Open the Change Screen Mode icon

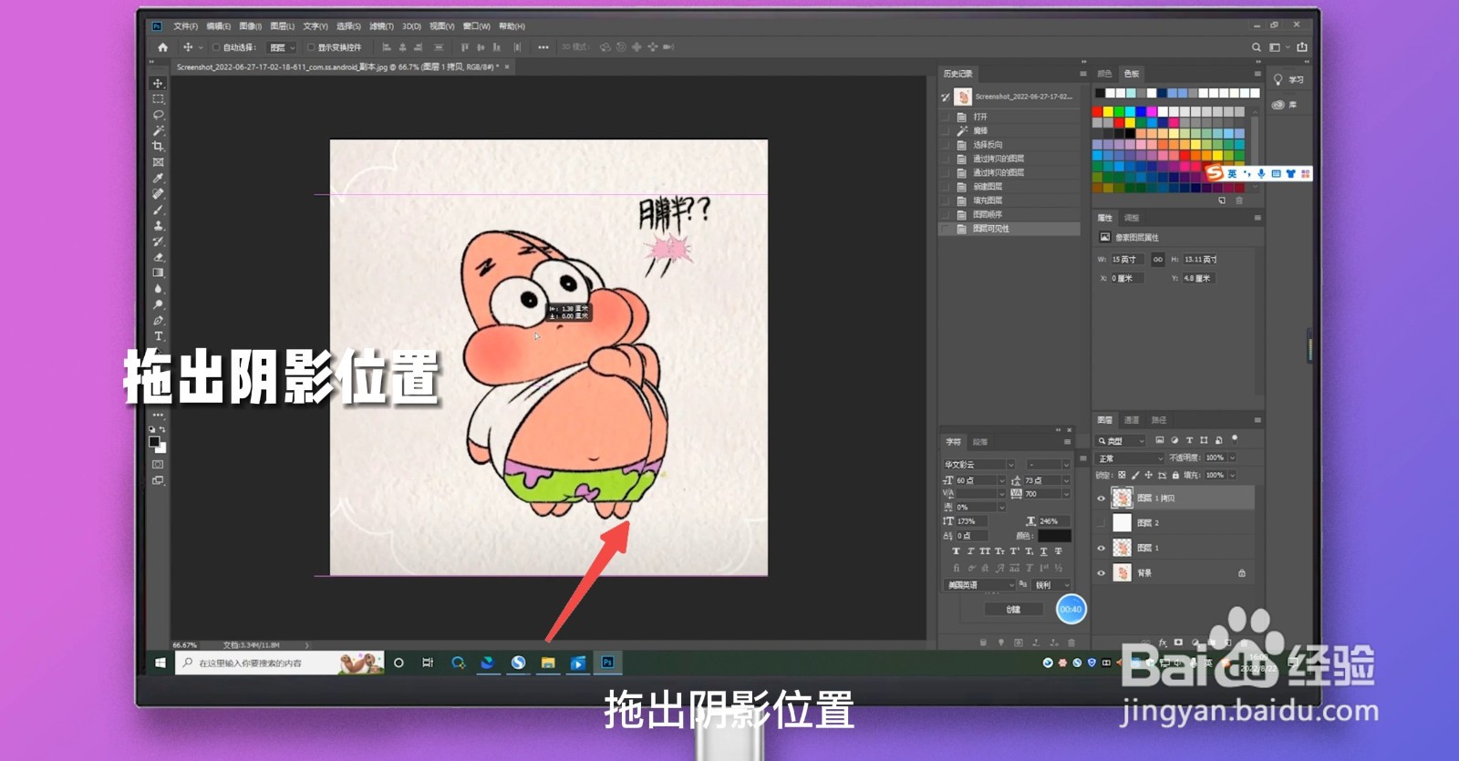click(x=158, y=480)
